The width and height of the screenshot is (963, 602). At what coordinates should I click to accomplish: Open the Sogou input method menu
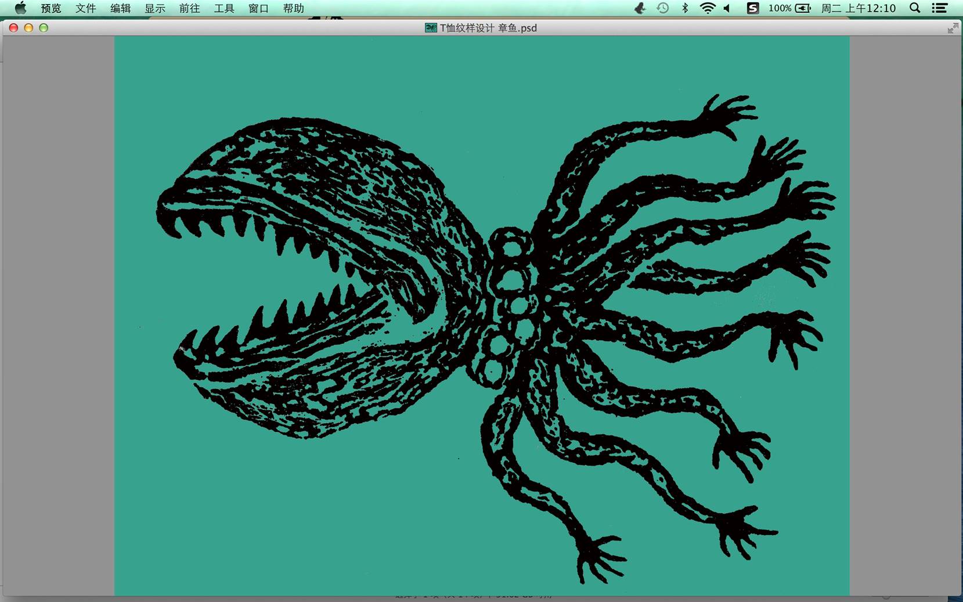[752, 8]
